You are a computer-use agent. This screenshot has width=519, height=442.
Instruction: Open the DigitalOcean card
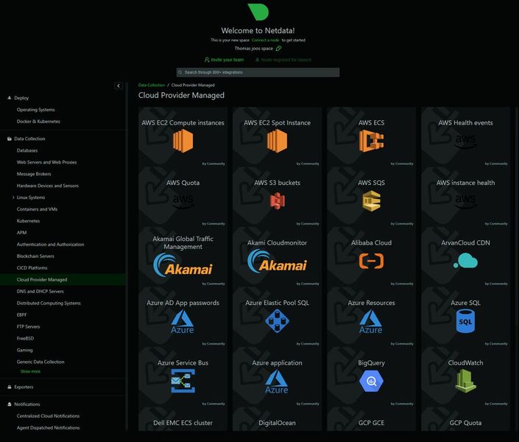point(277,419)
